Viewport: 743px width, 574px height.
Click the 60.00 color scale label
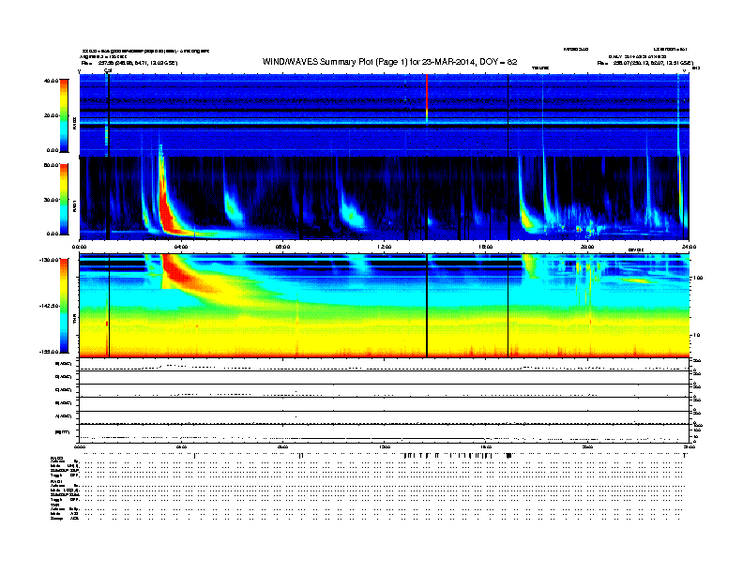[51, 165]
